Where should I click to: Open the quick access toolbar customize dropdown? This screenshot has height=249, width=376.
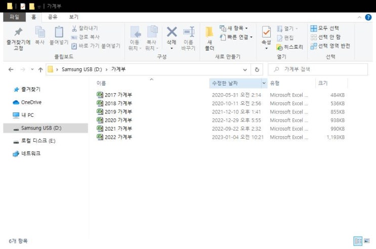[x=39, y=7]
